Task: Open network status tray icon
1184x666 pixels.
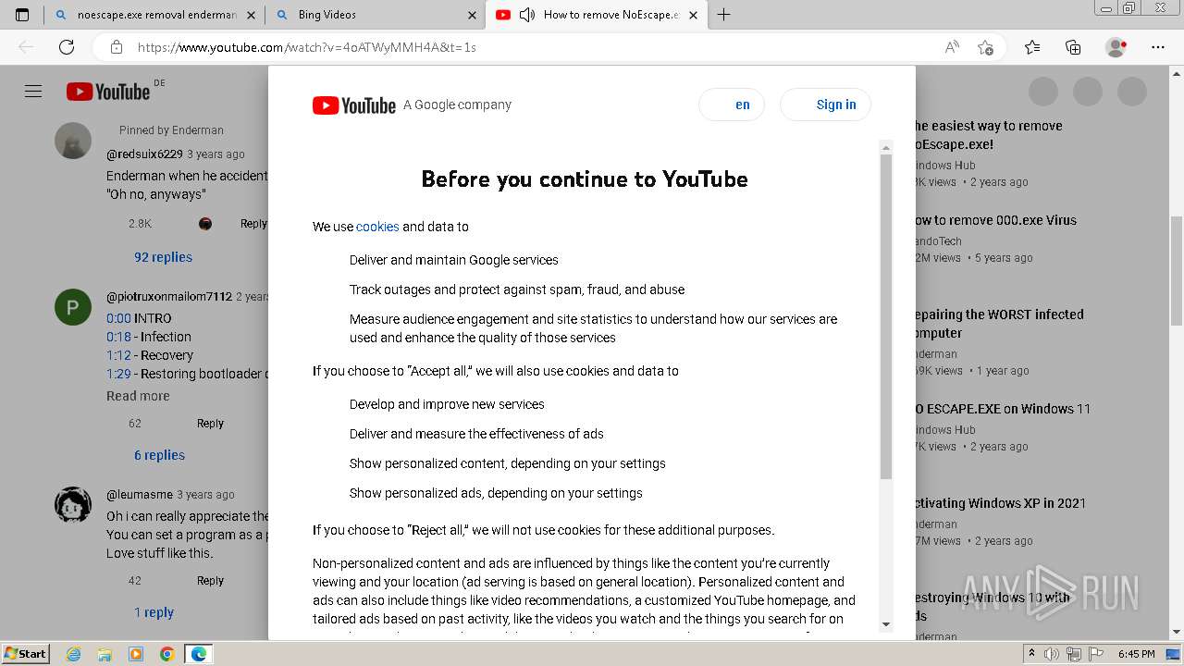Action: click(1076, 654)
